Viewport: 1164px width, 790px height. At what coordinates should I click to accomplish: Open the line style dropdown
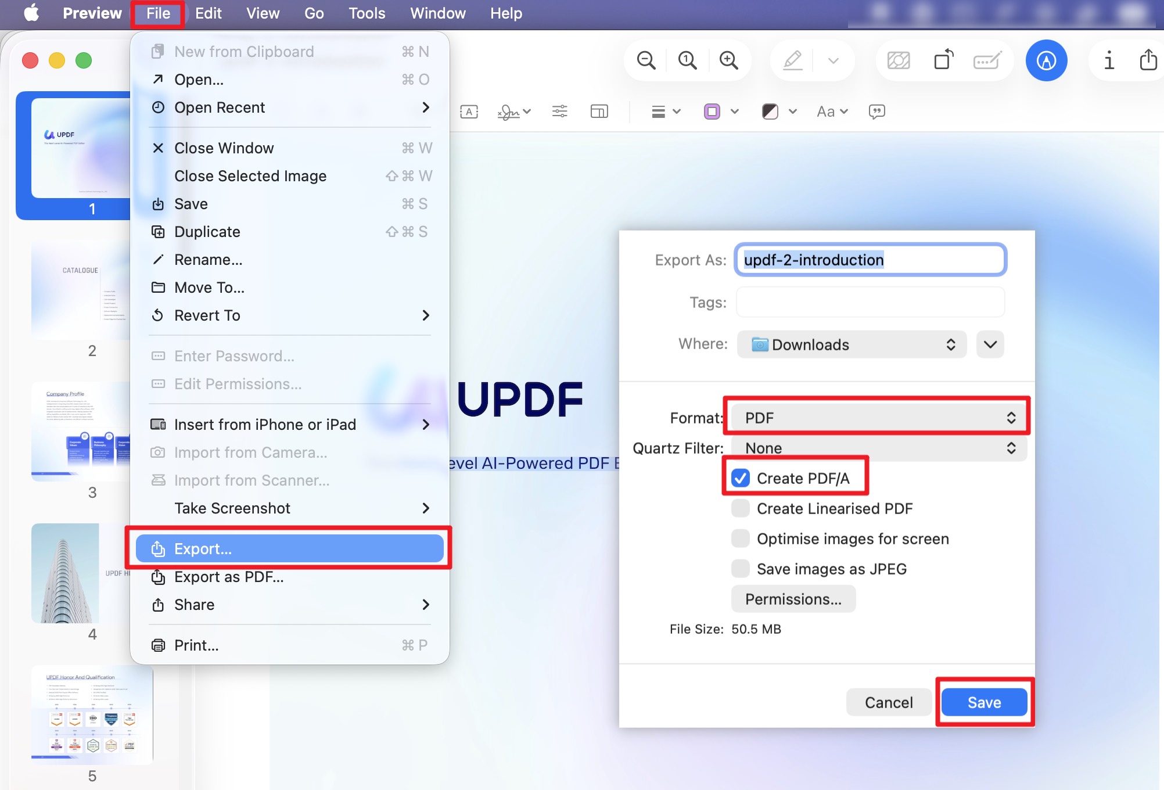pos(666,112)
